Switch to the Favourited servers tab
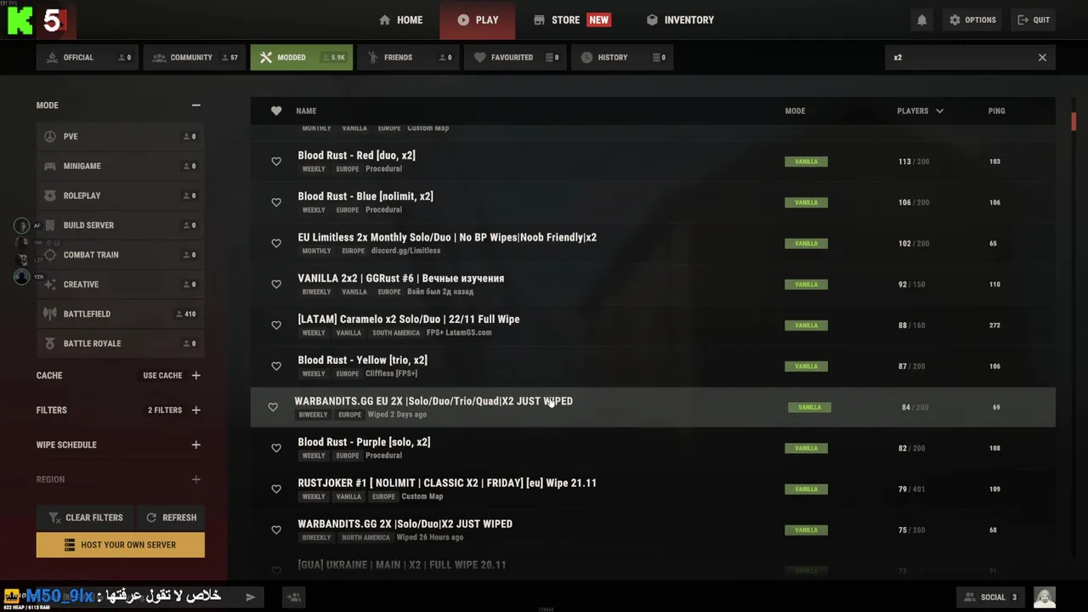1088x612 pixels. (x=515, y=58)
